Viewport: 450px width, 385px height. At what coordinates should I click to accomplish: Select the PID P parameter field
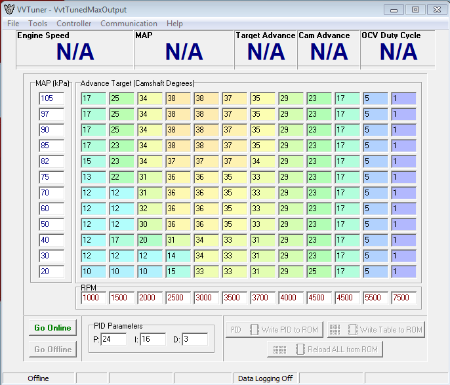(x=113, y=339)
